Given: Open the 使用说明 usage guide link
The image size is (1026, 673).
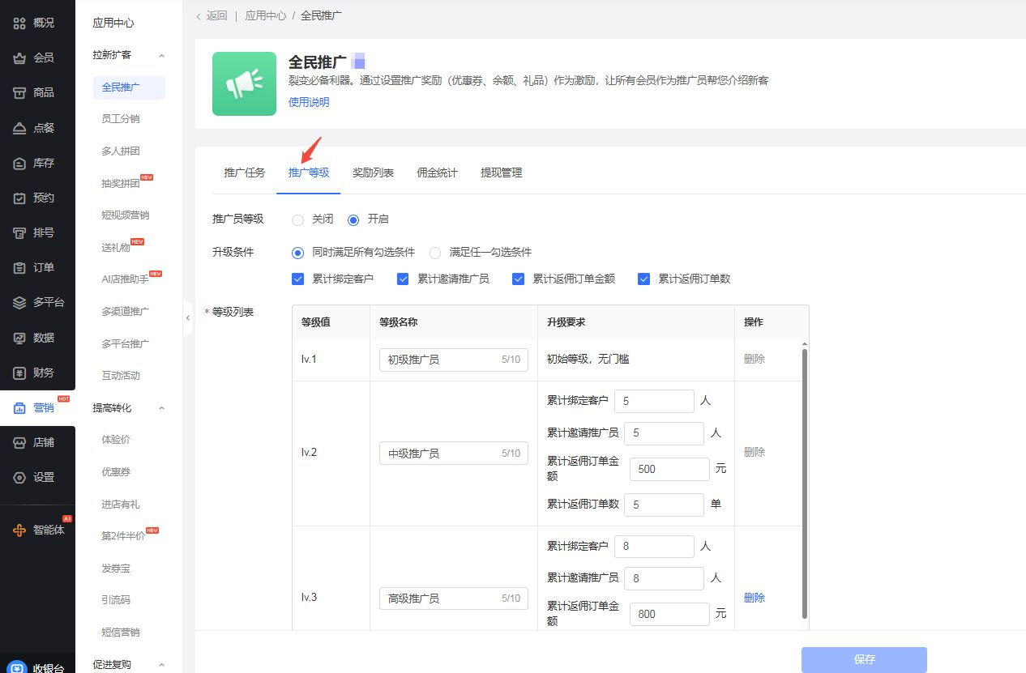Looking at the screenshot, I should click(309, 102).
